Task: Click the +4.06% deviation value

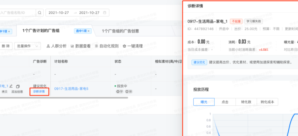Action: coord(263,50)
